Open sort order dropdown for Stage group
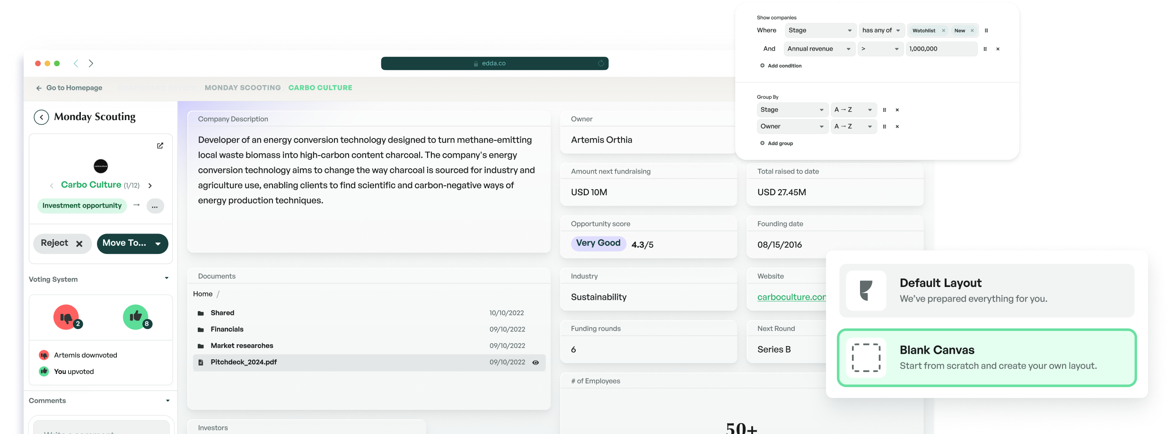1176x434 pixels. click(x=853, y=110)
